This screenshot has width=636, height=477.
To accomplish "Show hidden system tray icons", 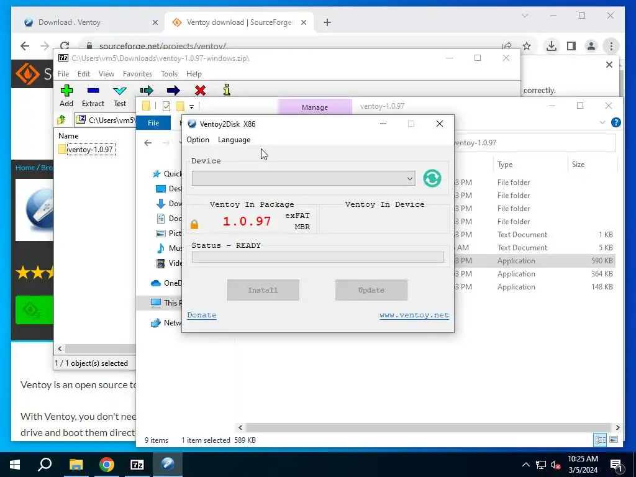I will [525, 465].
